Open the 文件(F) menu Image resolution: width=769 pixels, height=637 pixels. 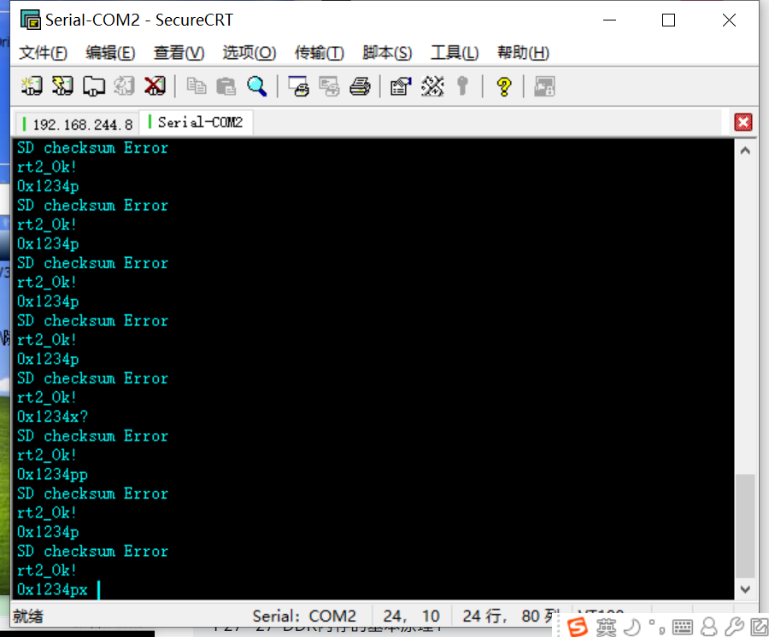click(44, 52)
